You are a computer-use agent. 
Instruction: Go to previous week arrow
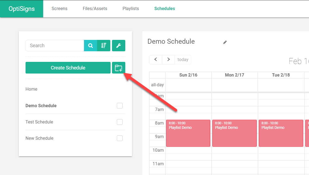pyautogui.click(x=156, y=59)
